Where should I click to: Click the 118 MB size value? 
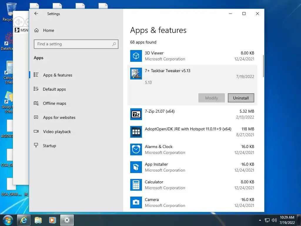coord(248,129)
